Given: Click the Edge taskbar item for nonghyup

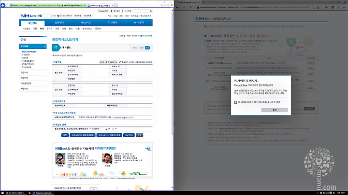Looking at the screenshot, I should (43, 193).
